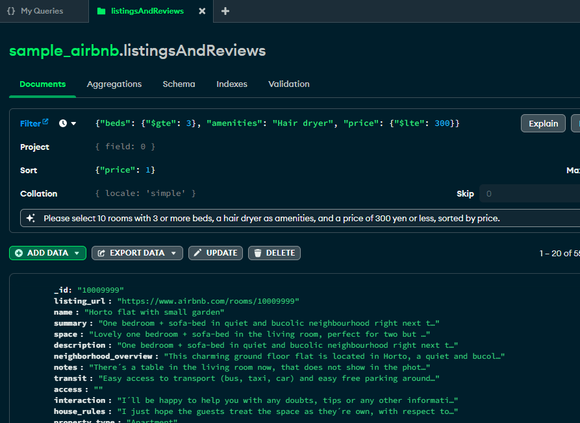Click the DELETE button

274,253
